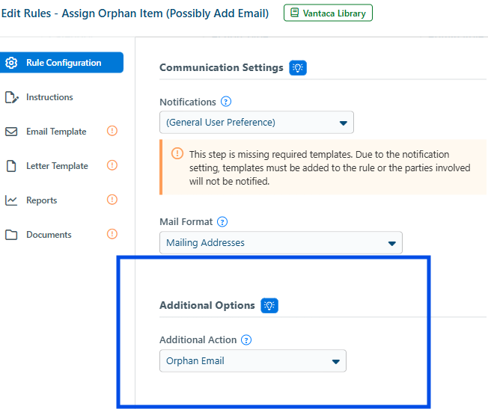Open the Notifications dropdown

256,122
